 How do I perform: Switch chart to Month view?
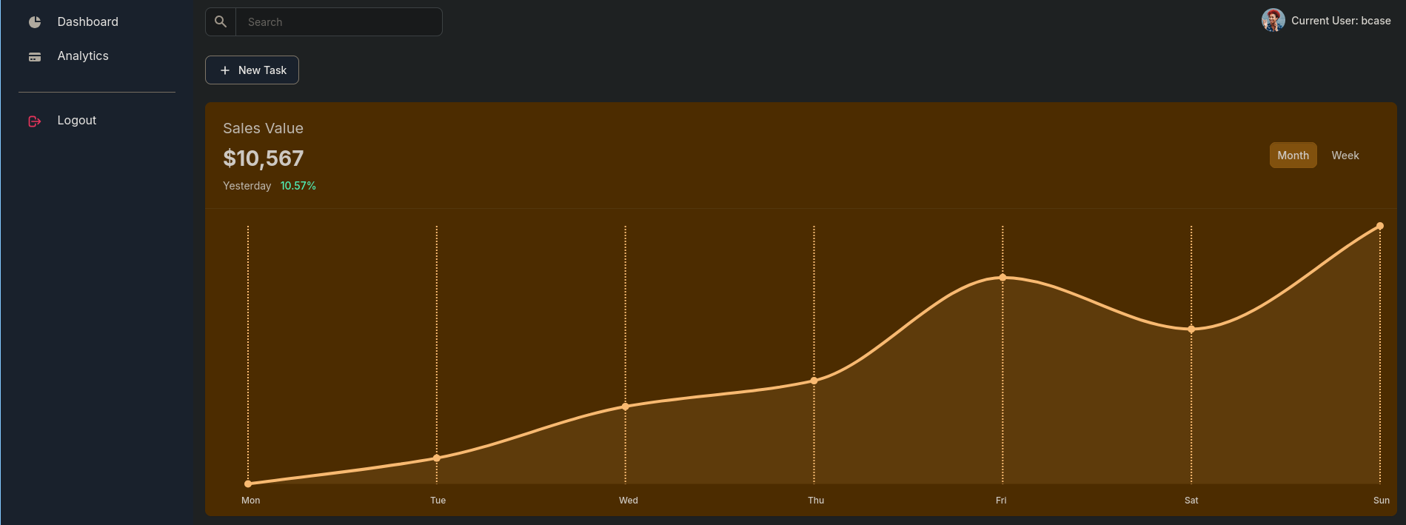tap(1293, 156)
